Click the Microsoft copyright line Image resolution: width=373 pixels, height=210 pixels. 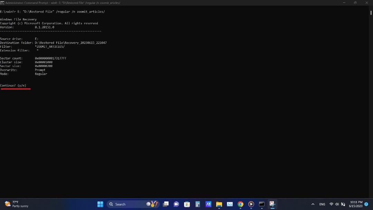pos(49,23)
